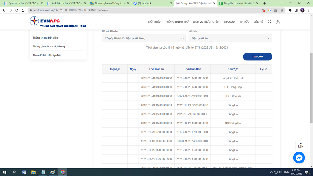Click the EVNNPC logo
This screenshot has width=313, height=176.
pos(58,22)
